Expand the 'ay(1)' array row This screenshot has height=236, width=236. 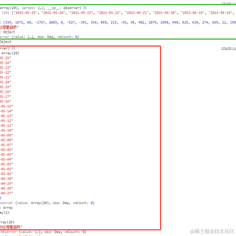[5, 212]
